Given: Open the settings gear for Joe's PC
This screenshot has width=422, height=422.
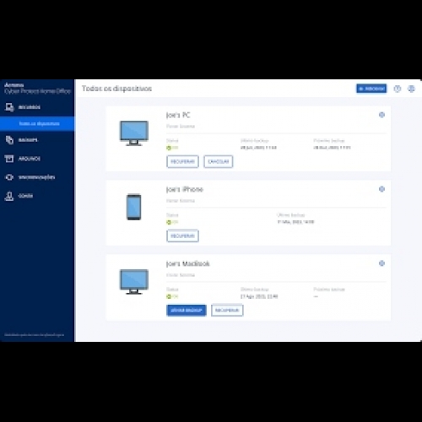Looking at the screenshot, I should [381, 115].
